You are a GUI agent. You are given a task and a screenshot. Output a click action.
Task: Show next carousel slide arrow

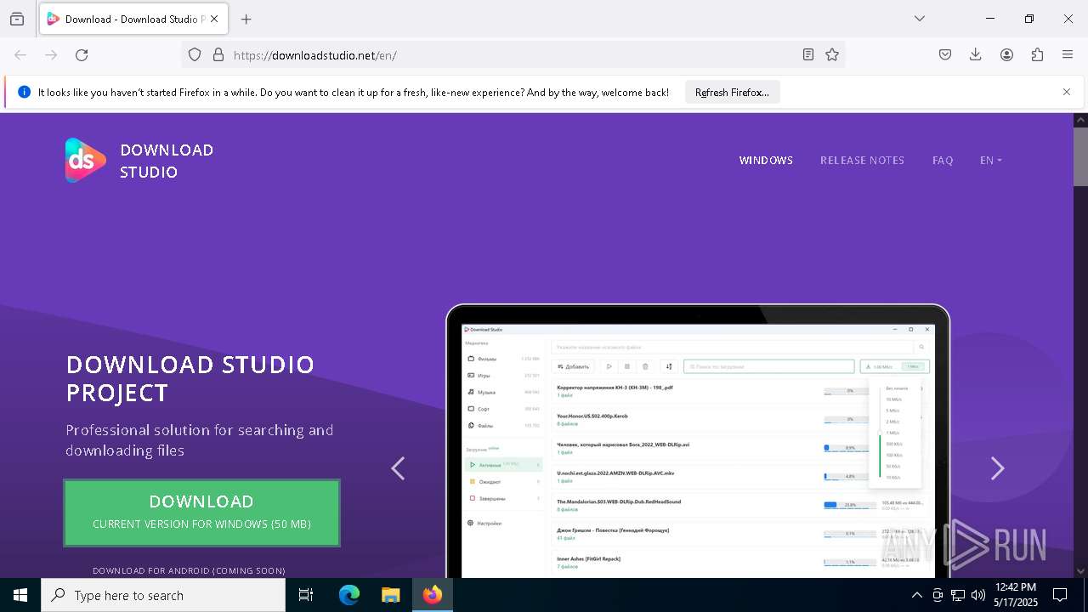point(998,468)
